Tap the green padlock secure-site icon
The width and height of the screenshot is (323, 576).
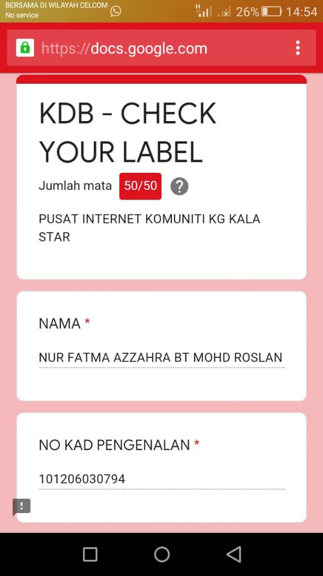tap(24, 48)
